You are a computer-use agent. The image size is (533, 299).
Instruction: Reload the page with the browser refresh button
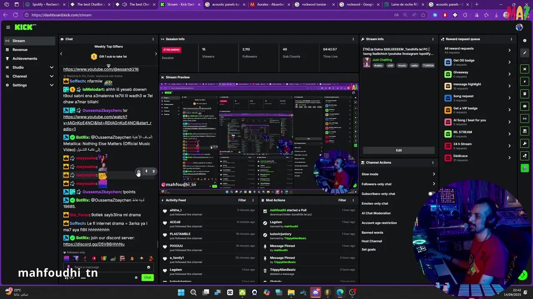pyautogui.click(x=15, y=15)
